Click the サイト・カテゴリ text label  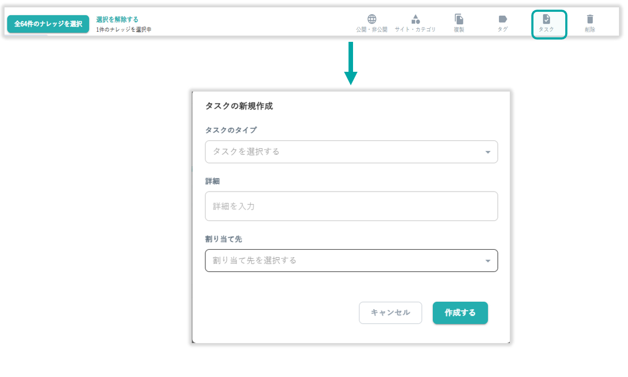point(415,29)
